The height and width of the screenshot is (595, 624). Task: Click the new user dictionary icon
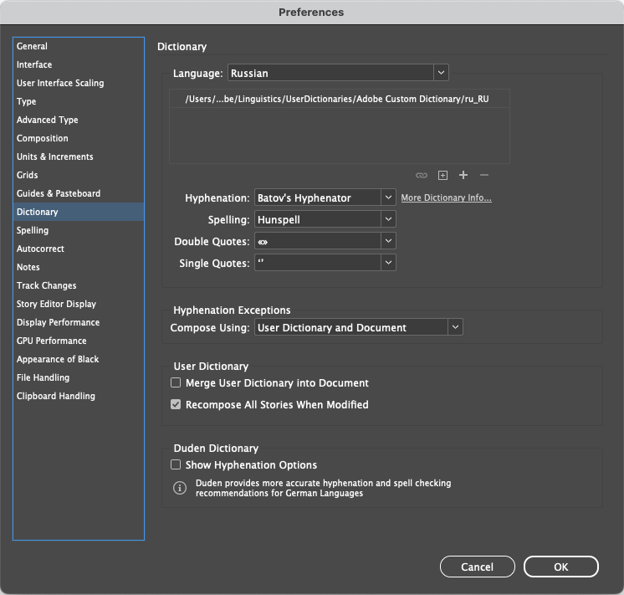(x=442, y=175)
